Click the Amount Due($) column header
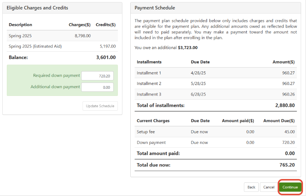The height and width of the screenshot is (196, 306). tap(279, 121)
